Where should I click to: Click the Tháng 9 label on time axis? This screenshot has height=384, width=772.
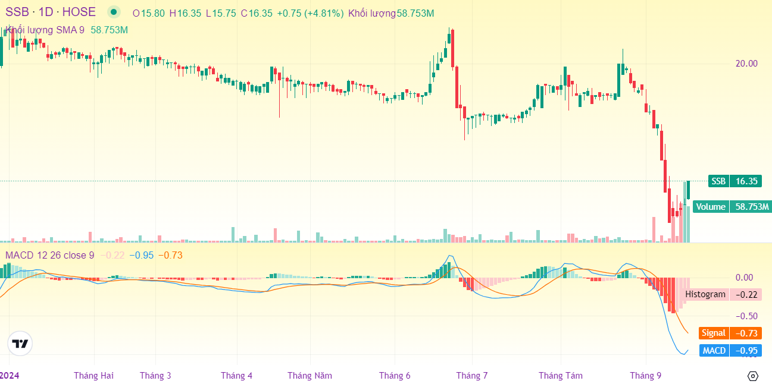click(x=646, y=375)
